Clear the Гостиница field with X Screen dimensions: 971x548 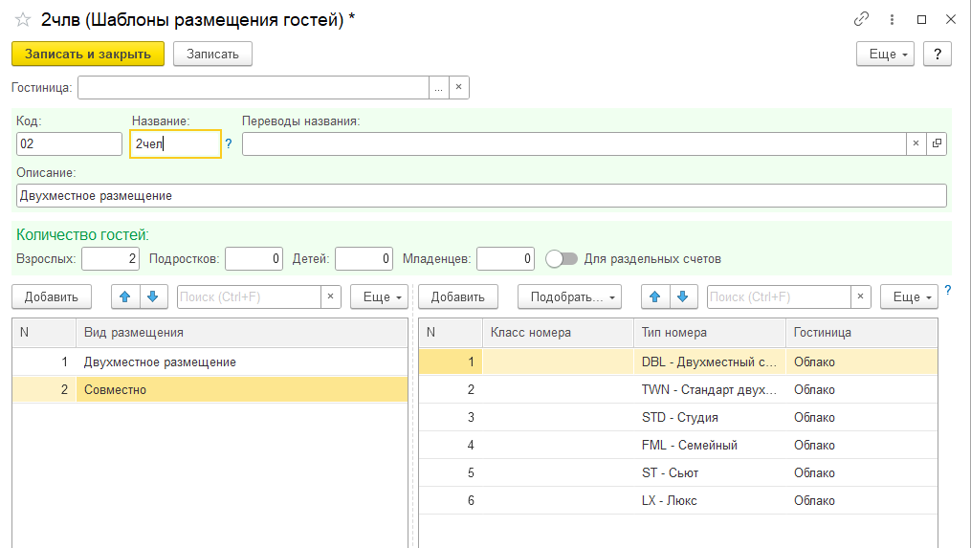(458, 88)
